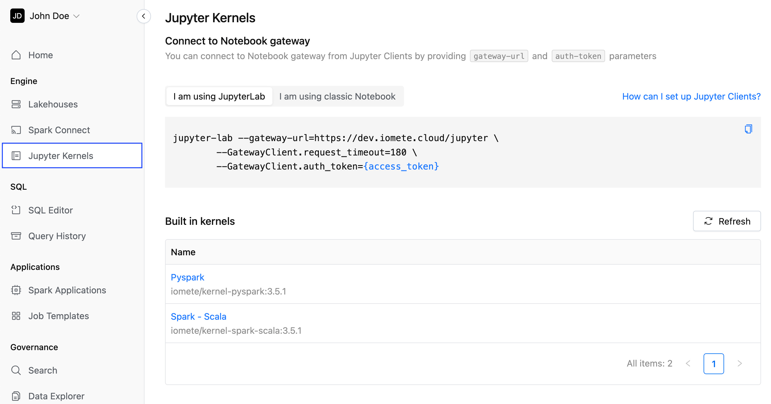Select I am using classic Notebook tab
771x404 pixels.
pyautogui.click(x=337, y=96)
